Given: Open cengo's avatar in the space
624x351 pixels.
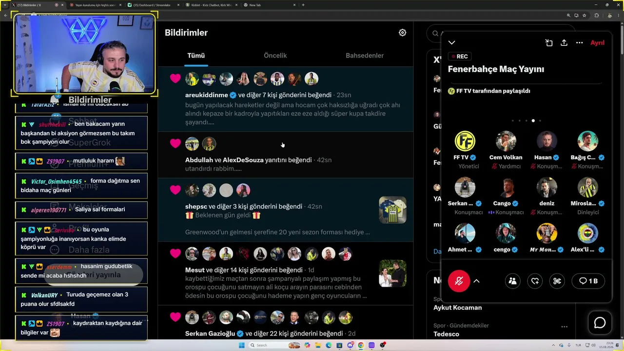Looking at the screenshot, I should click(506, 234).
